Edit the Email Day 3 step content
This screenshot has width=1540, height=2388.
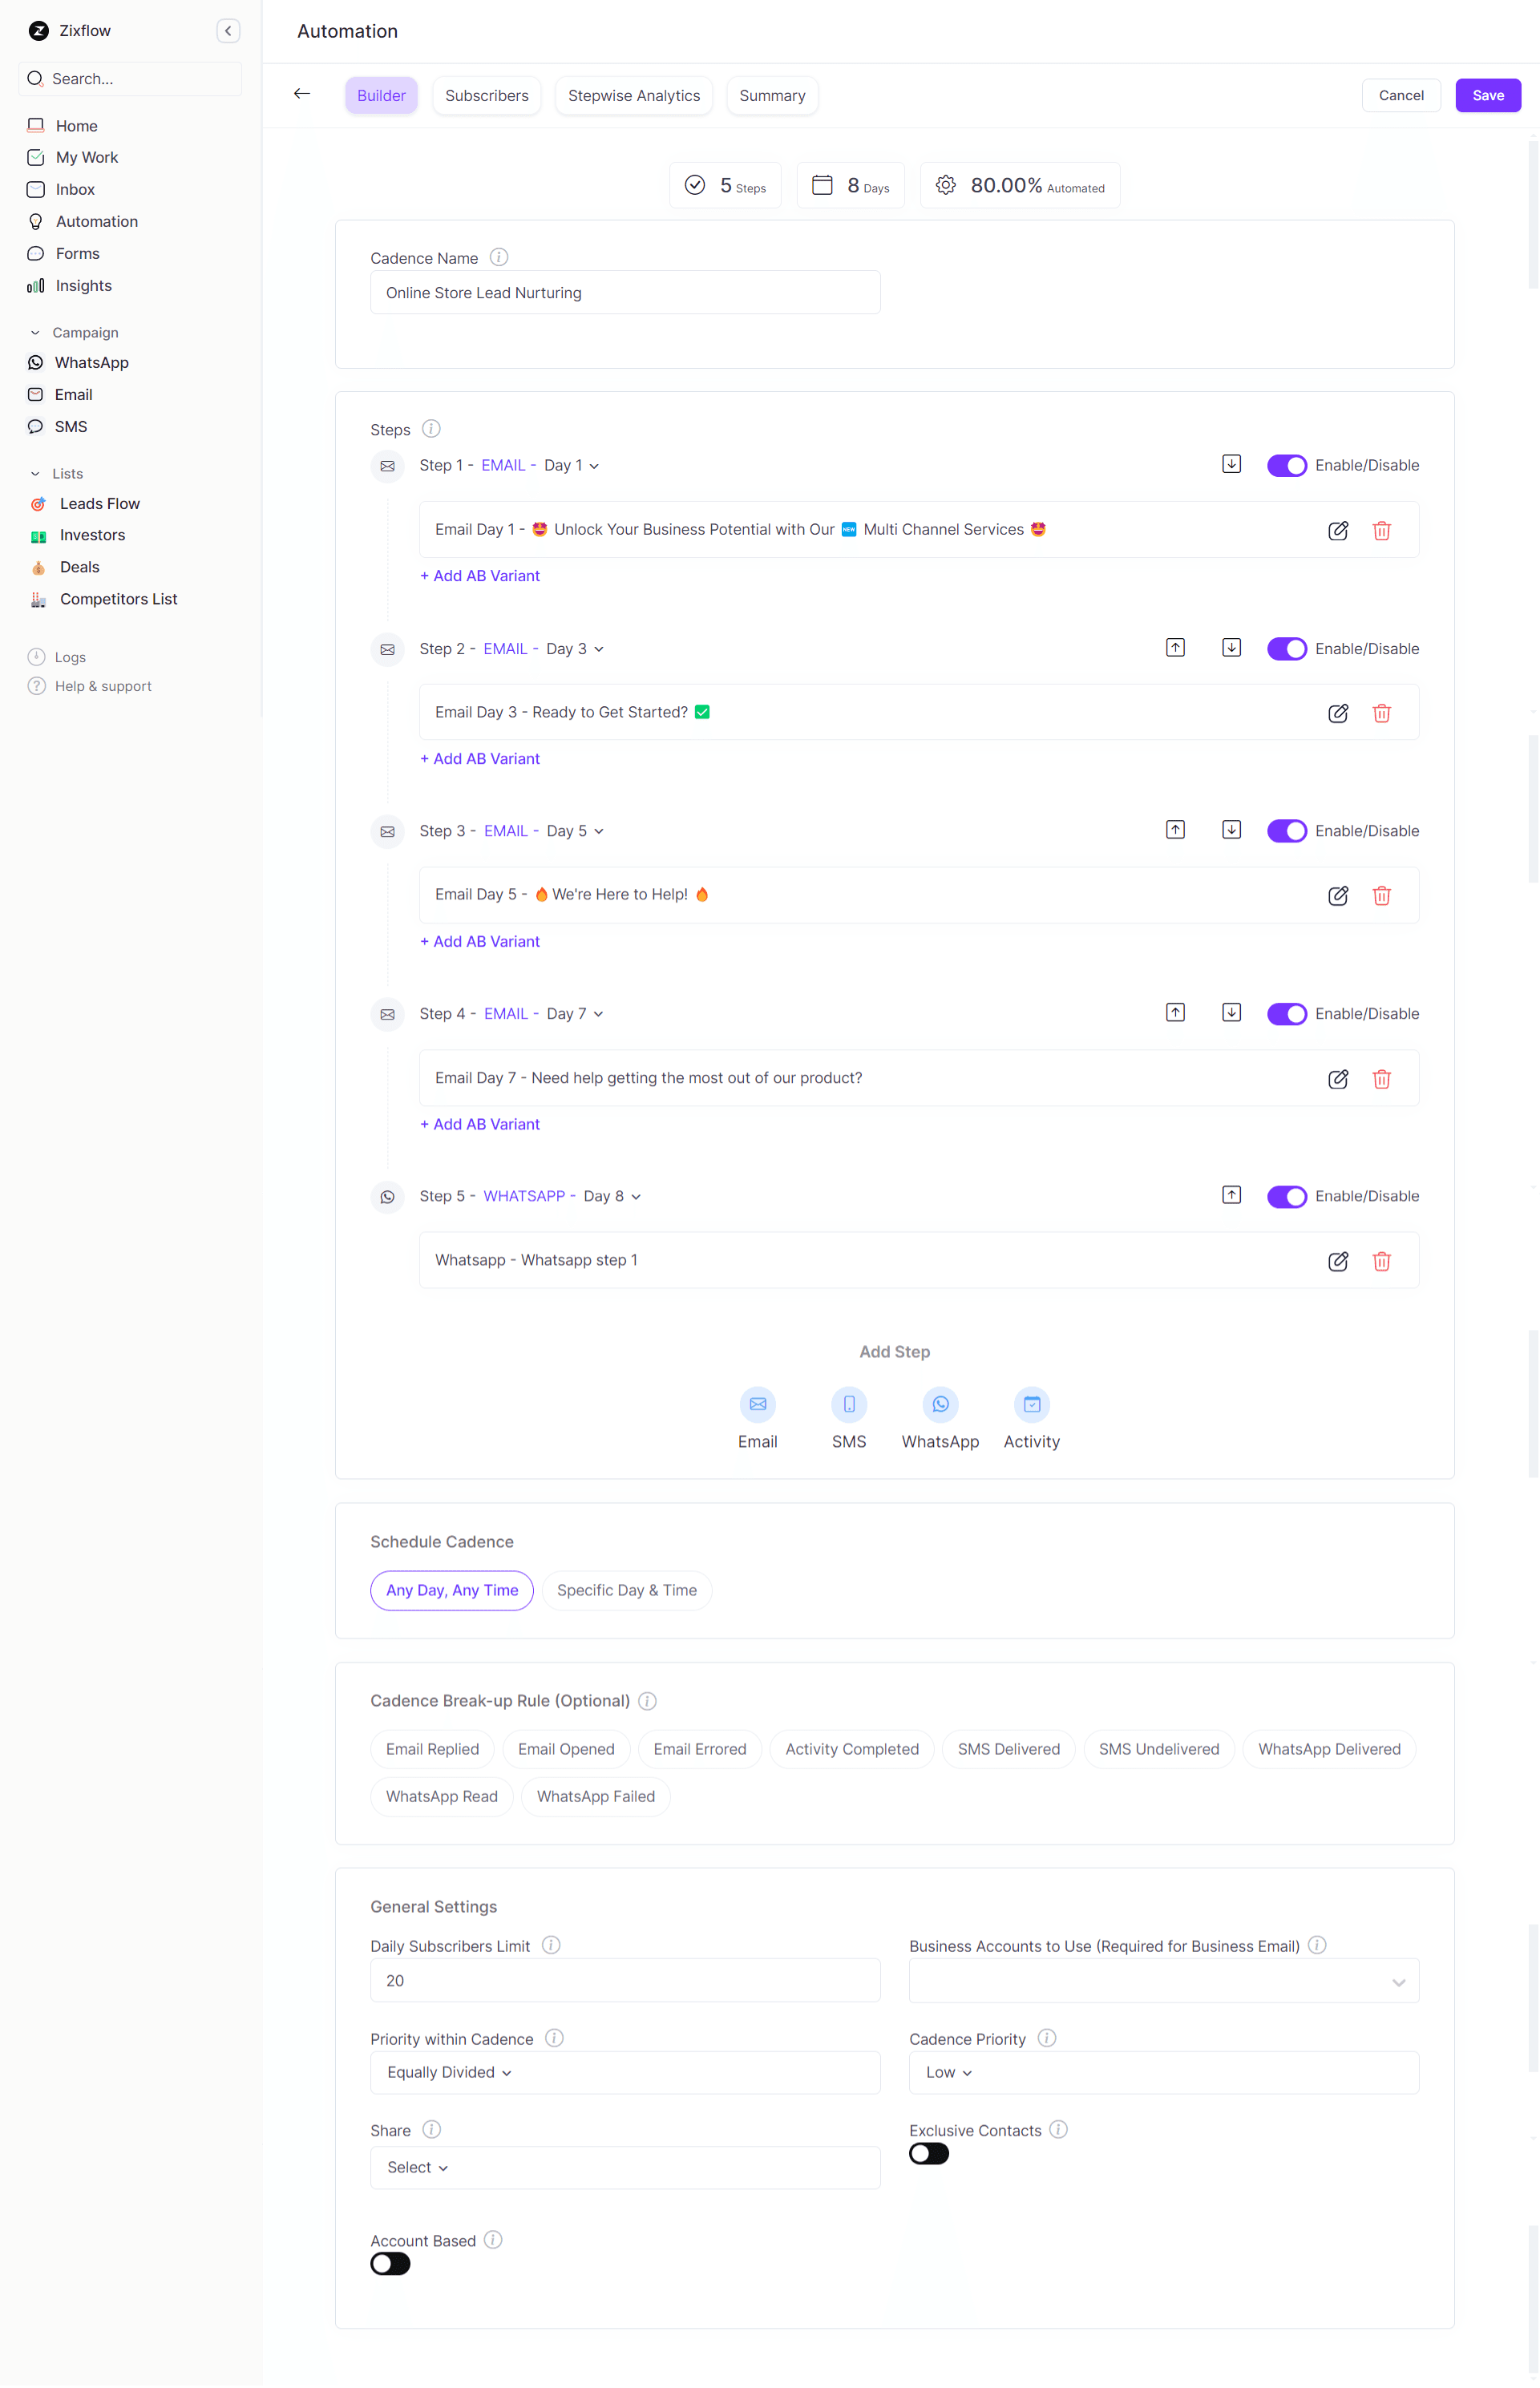[1337, 713]
